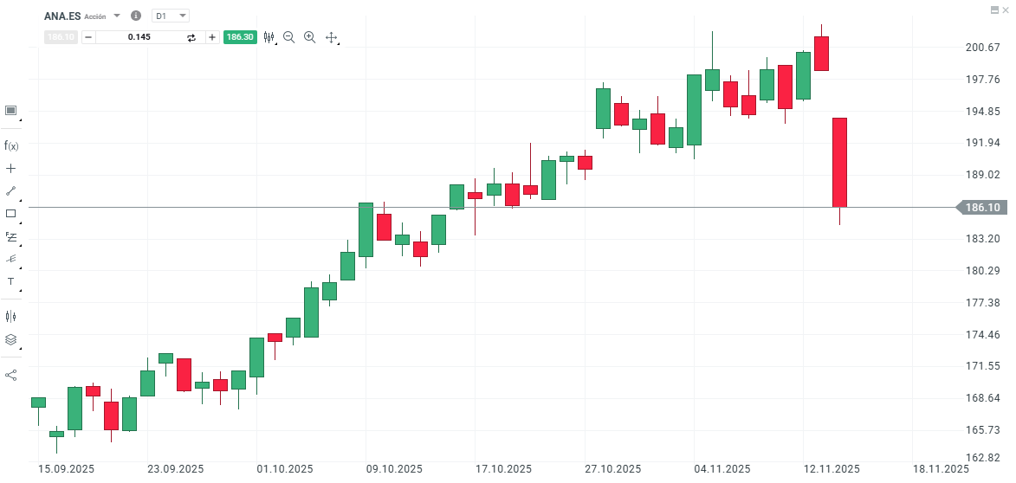Pick the rectangle shape tool

pyautogui.click(x=11, y=213)
